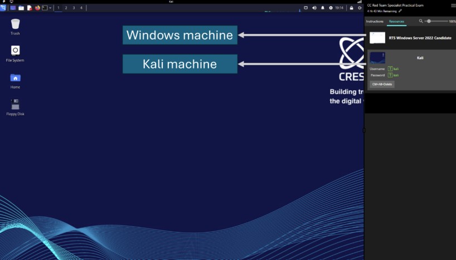Click the lock screen padlock icon
Screen dimensions: 456x260
coord(351,8)
